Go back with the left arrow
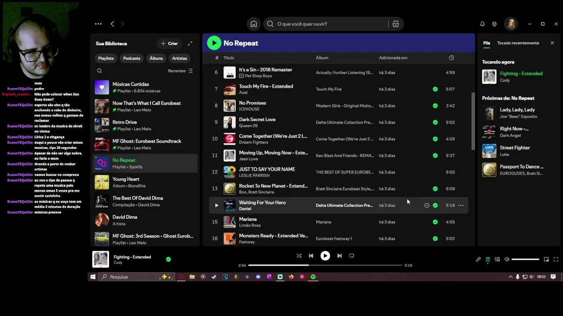Screen dimensions: 563x316 click(x=112, y=24)
